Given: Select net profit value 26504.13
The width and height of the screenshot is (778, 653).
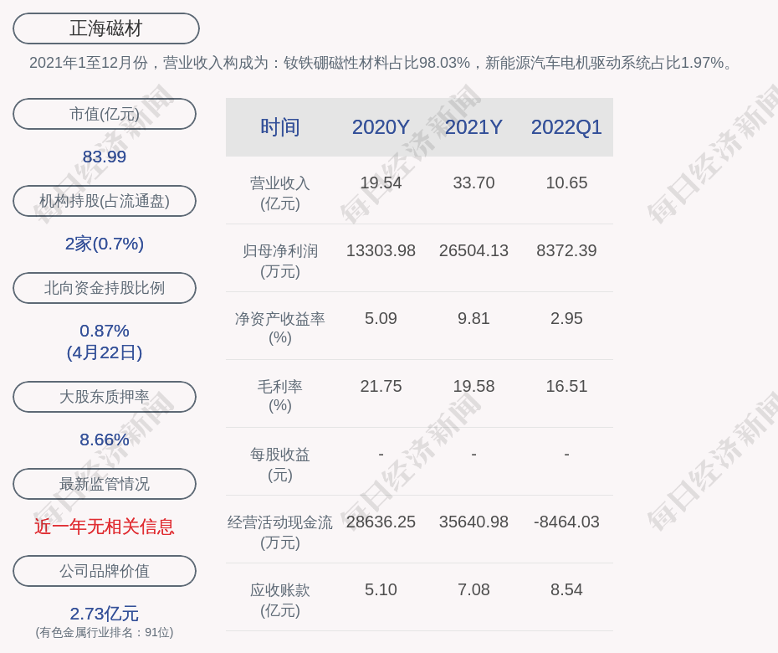Looking at the screenshot, I should 473,250.
